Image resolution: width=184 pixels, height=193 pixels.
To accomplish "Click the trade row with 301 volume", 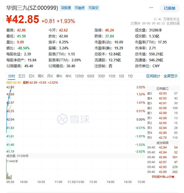I will [162, 157].
